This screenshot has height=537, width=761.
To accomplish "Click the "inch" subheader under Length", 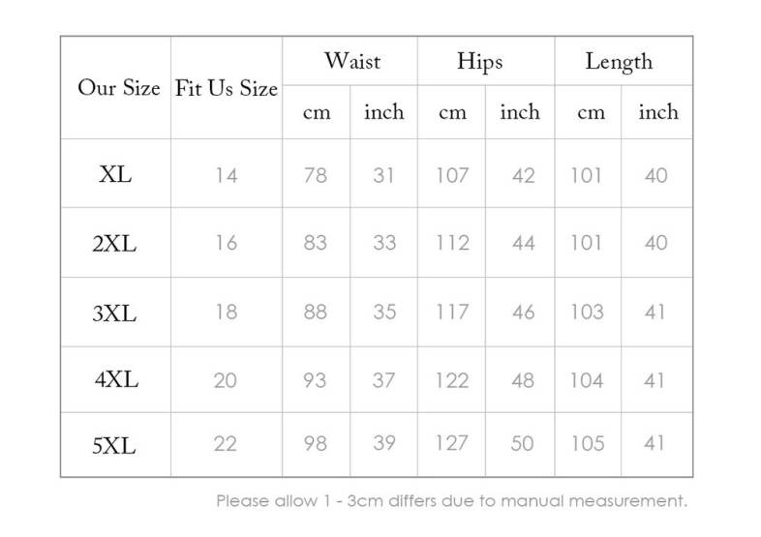I will pos(658,113).
